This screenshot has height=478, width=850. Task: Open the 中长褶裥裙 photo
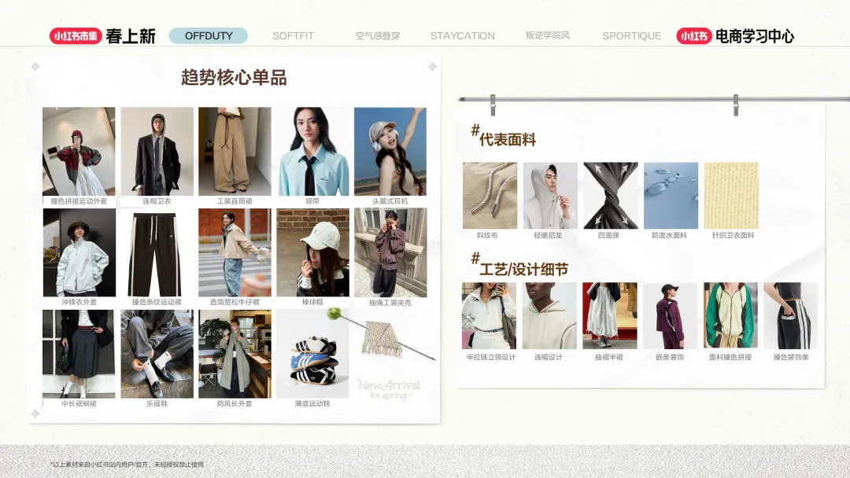pos(79,354)
